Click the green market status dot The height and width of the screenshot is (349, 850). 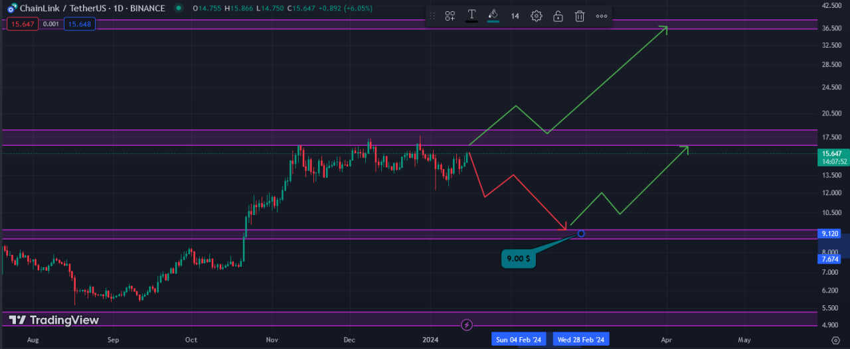click(178, 9)
